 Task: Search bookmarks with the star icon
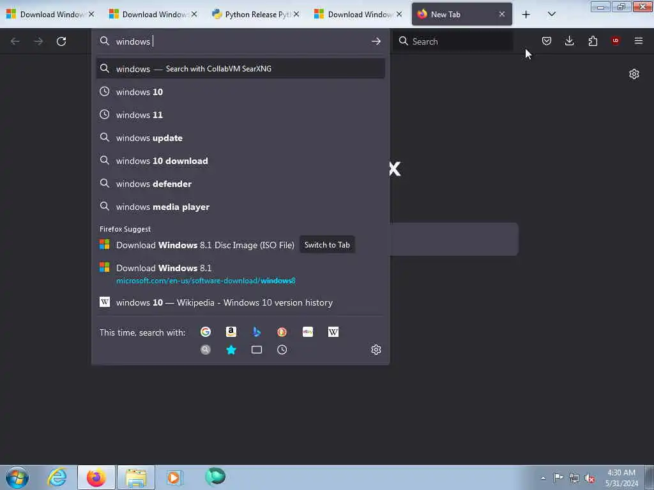[231, 350]
